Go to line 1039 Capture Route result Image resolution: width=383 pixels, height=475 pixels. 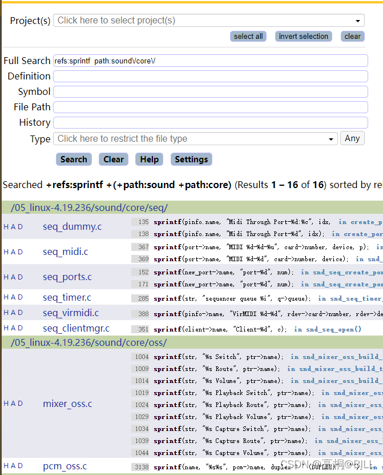(140, 441)
